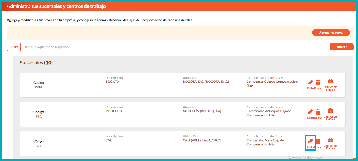Click the 'Administra tus sucursales' header title
Image resolution: width=358 pixels, height=161 pixels.
click(x=56, y=6)
